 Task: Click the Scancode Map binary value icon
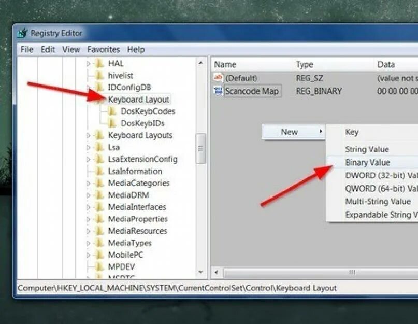(218, 91)
